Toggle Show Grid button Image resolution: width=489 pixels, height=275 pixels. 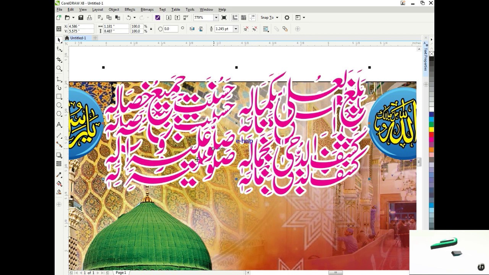243,18
